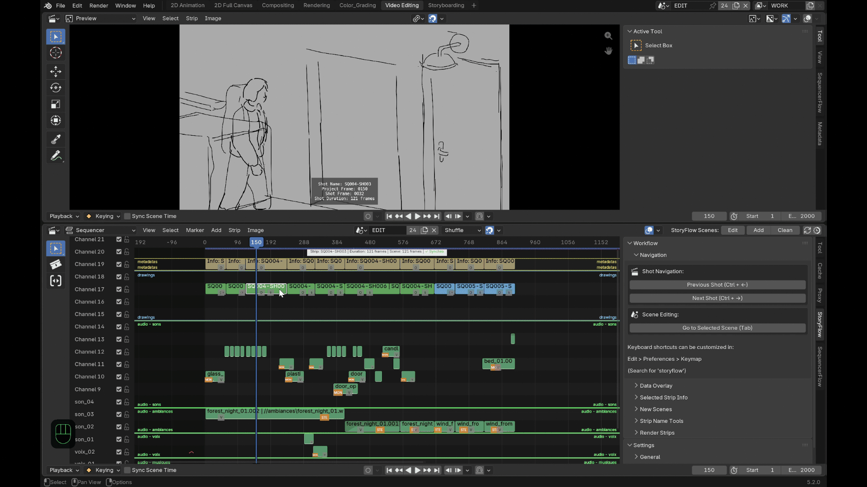This screenshot has height=487, width=867.
Task: Select the Scale tool
Action: click(x=56, y=104)
